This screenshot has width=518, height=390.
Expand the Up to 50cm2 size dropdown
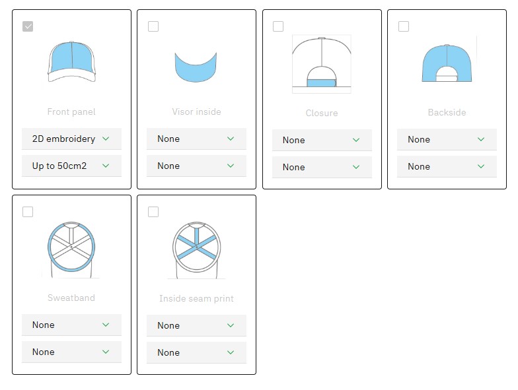pos(71,166)
